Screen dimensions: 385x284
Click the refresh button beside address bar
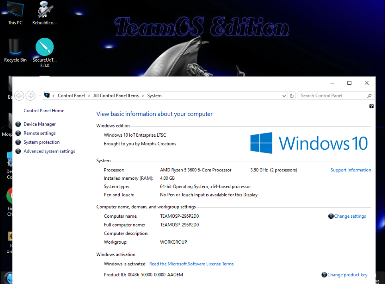(x=292, y=96)
